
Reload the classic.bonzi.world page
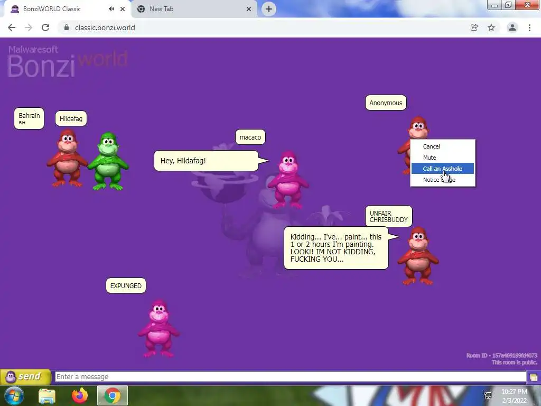click(45, 27)
